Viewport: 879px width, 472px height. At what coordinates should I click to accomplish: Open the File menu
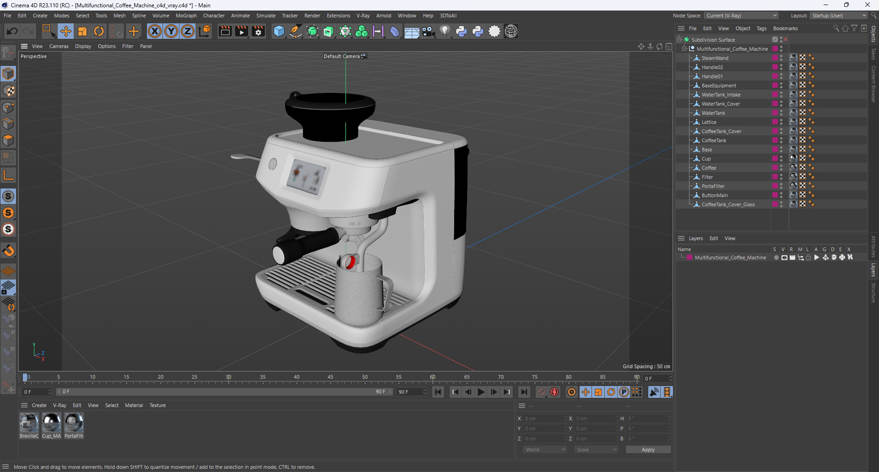(7, 16)
